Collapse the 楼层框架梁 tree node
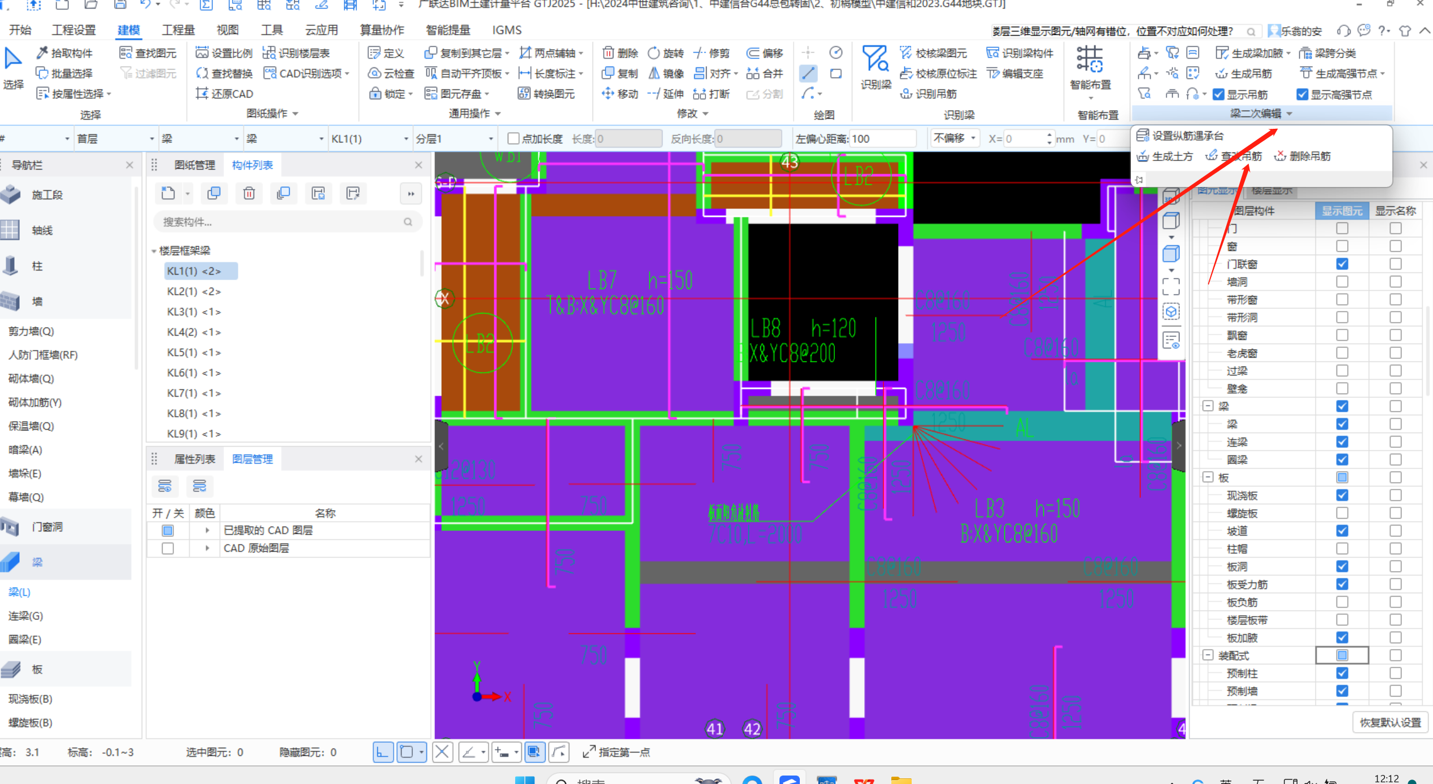 [x=154, y=251]
